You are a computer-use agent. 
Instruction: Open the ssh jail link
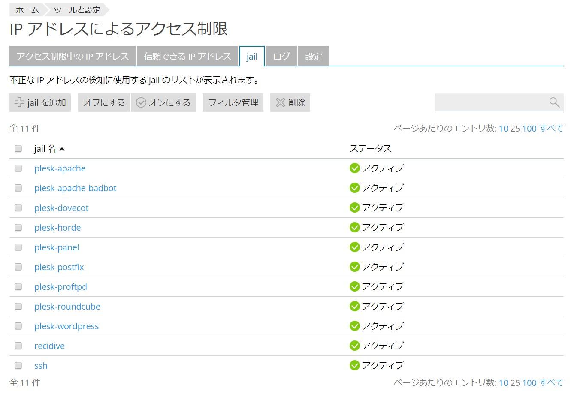coord(41,366)
